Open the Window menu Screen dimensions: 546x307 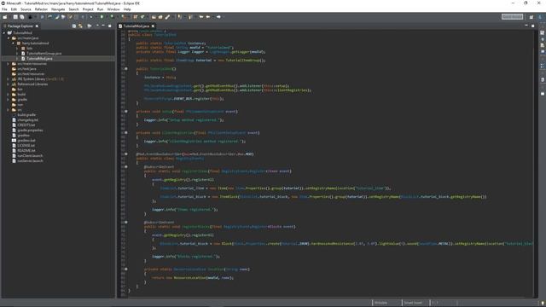point(113,9)
